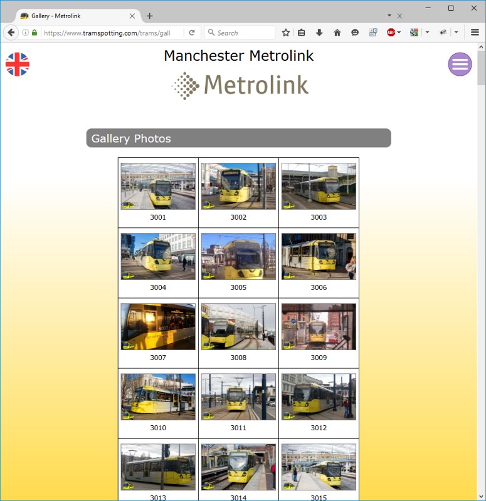The image size is (486, 501).
Task: Open tram 3005 photo thumbnail
Action: click(x=238, y=256)
